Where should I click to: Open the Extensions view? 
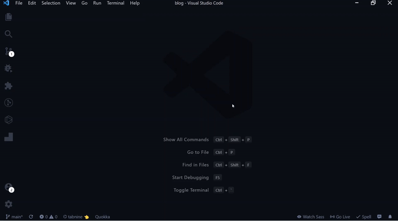[x=8, y=85]
